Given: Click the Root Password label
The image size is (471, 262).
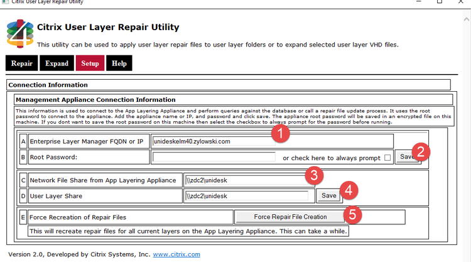Looking at the screenshot, I should [53, 157].
